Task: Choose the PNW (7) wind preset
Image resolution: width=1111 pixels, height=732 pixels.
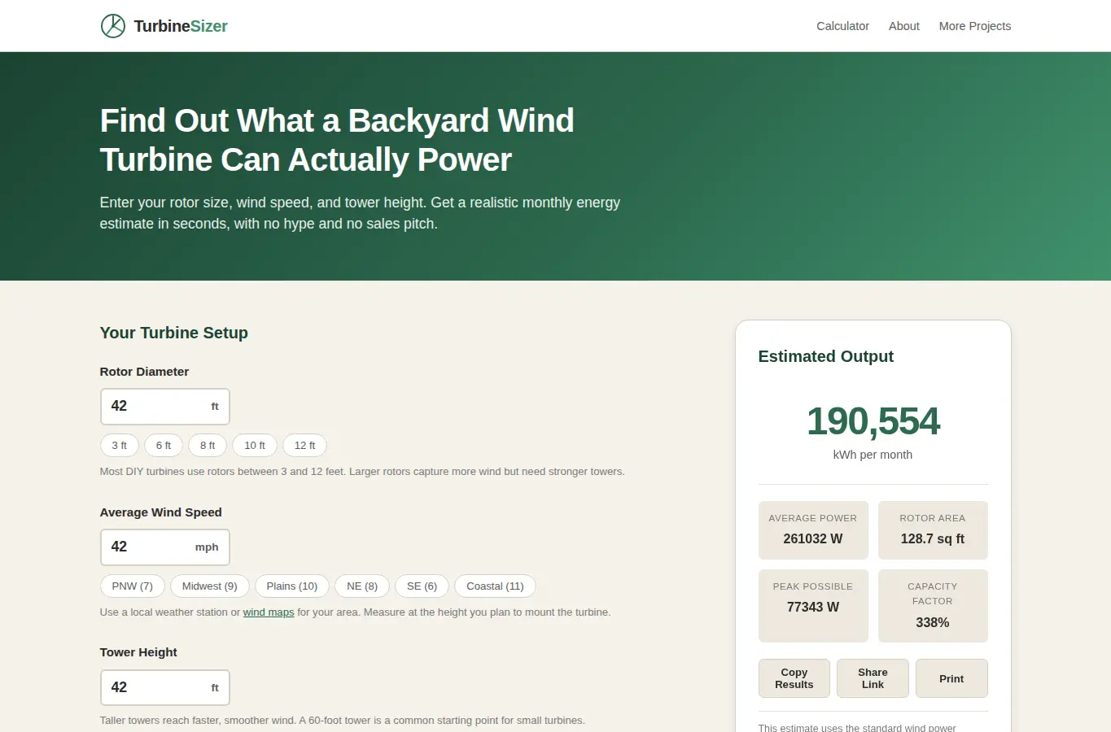Action: coord(133,586)
